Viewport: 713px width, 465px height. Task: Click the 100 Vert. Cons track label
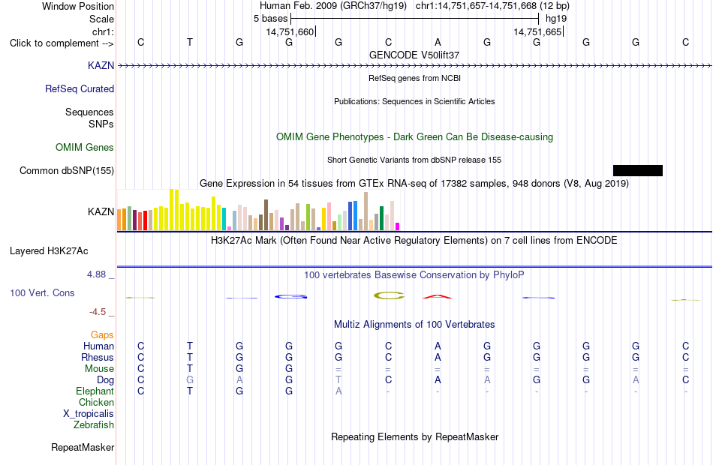coord(42,292)
